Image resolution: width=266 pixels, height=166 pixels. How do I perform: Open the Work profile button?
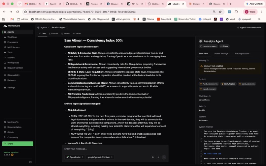tap(250, 12)
